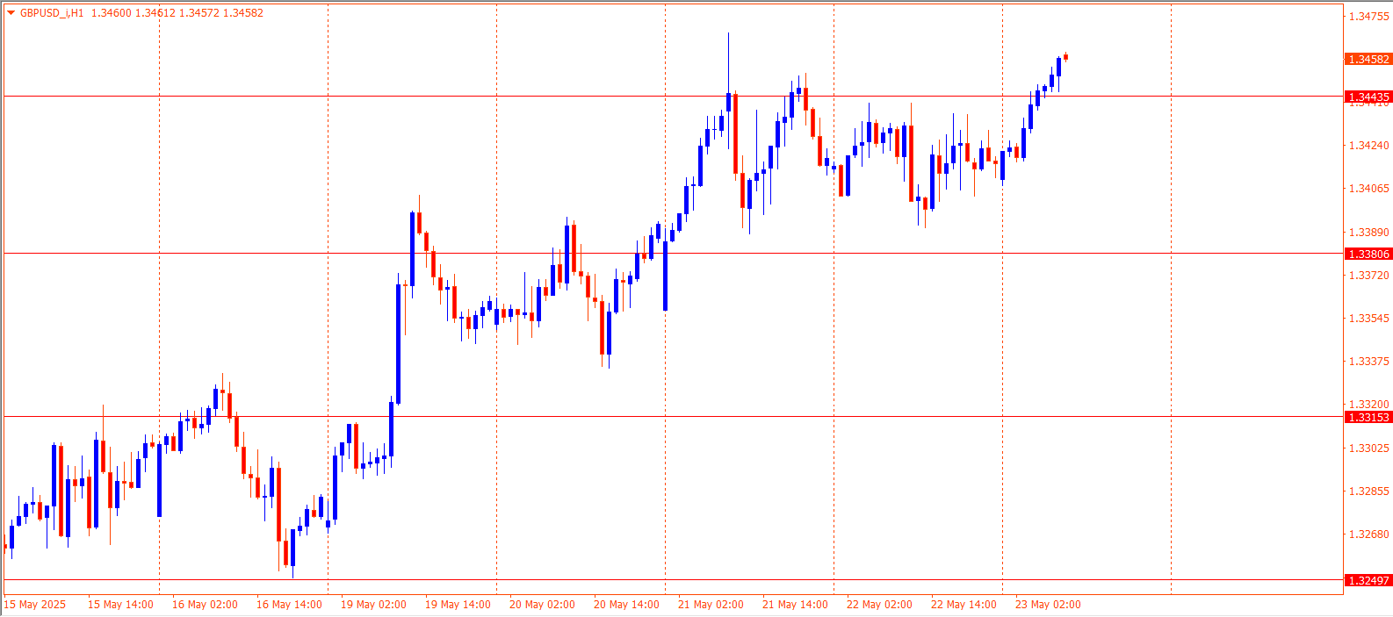Click the 1.33025 price scale value
The image size is (1393, 617).
(x=1369, y=448)
